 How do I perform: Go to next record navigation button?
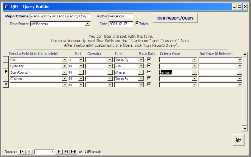point(59,152)
